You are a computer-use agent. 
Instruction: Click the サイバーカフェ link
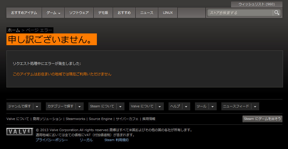127,119
